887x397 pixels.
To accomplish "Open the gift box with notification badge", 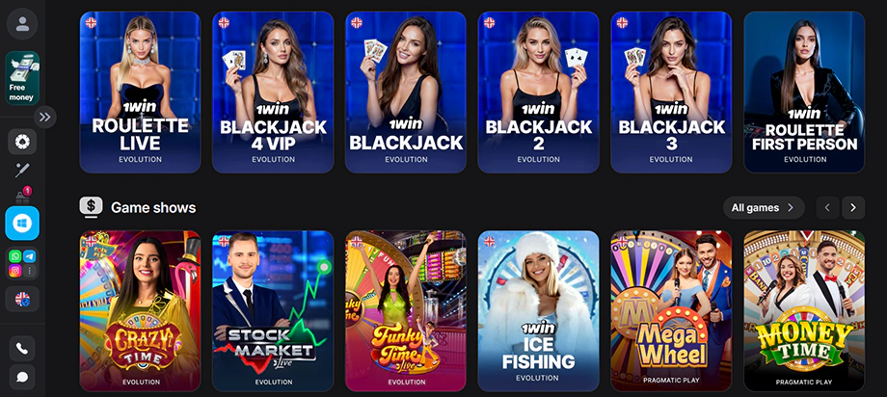I will [x=22, y=197].
